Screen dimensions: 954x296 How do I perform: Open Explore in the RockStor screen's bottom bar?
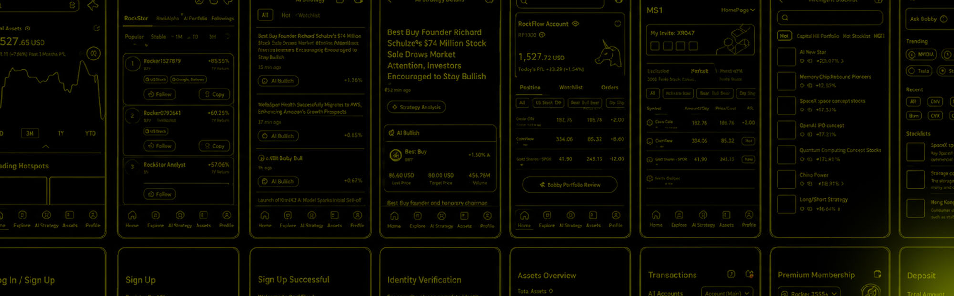click(x=156, y=219)
